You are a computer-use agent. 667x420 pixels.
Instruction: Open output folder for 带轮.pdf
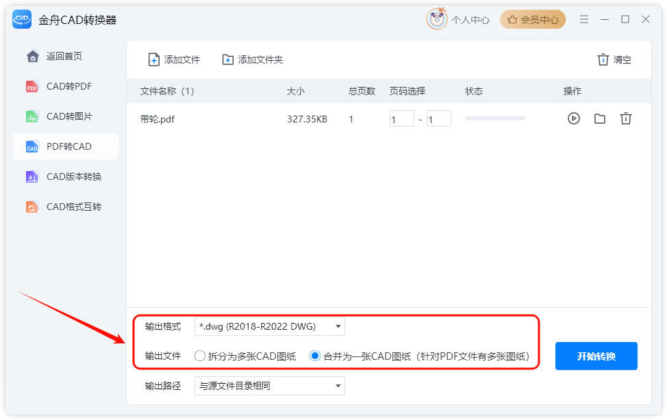(600, 118)
